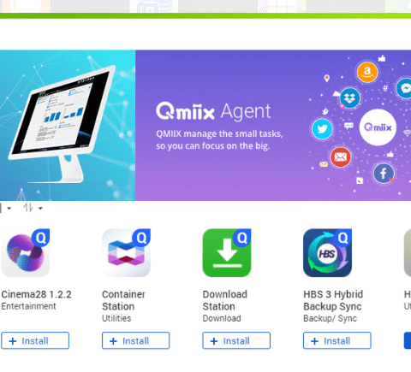The width and height of the screenshot is (411, 372).
Task: Install Download Station
Action: (x=236, y=340)
